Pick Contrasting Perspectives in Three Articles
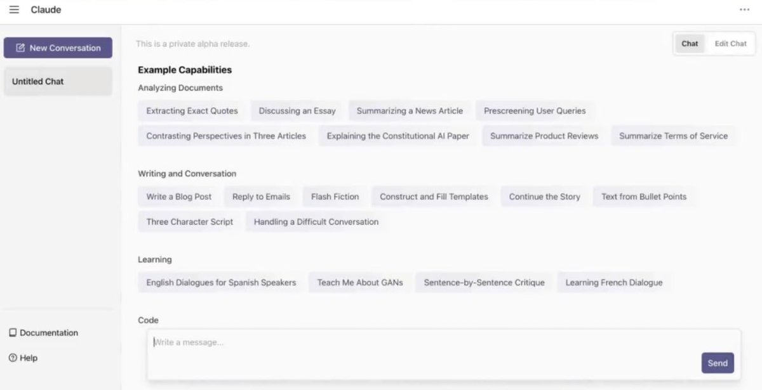Screen dimensions: 762x390 tap(226, 136)
